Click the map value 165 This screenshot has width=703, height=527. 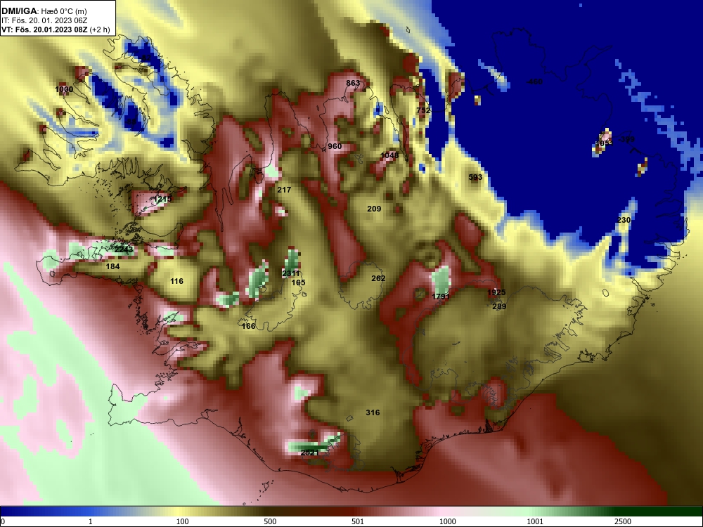click(x=298, y=282)
